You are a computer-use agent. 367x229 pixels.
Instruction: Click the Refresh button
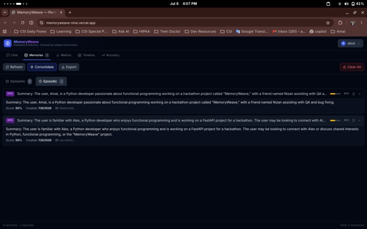pyautogui.click(x=14, y=67)
